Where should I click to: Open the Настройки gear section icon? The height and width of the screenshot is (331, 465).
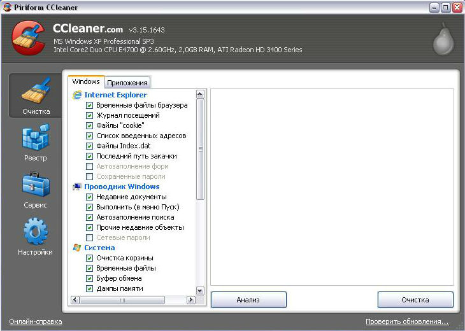[36, 231]
